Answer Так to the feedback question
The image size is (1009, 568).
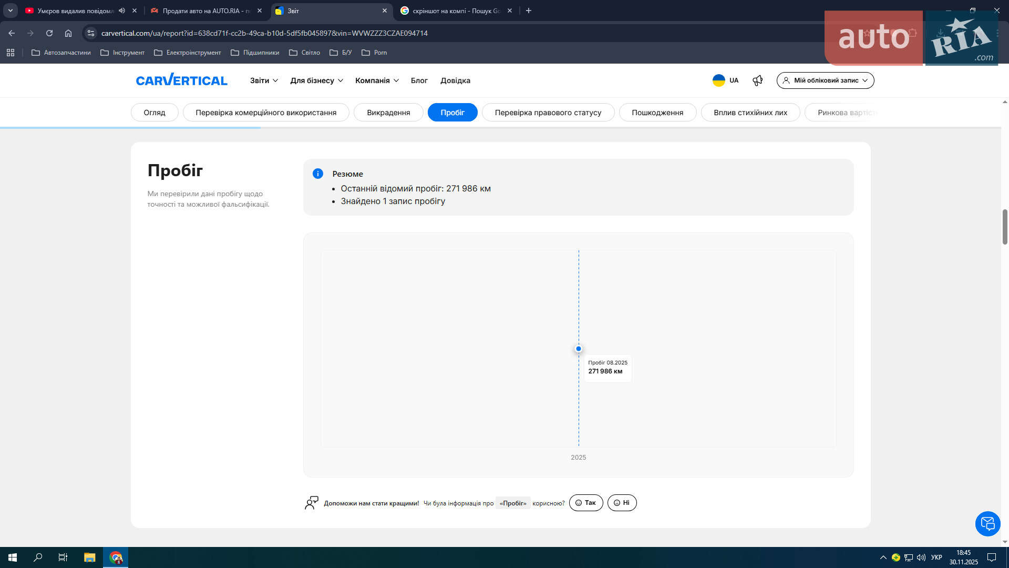tap(586, 503)
